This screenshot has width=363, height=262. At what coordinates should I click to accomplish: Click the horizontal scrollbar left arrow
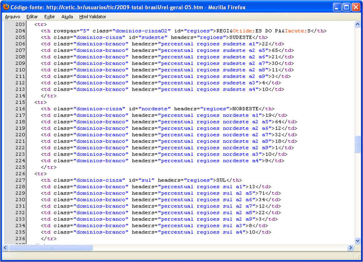[5, 248]
